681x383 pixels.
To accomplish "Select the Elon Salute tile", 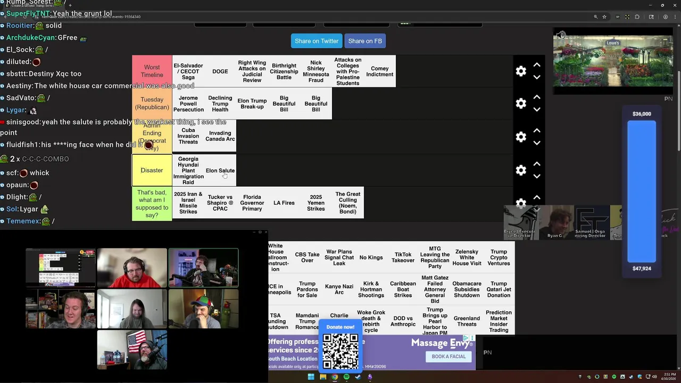I will [x=220, y=170].
